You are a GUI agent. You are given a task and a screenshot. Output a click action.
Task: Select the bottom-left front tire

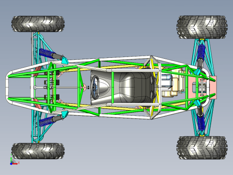point(38,151)
